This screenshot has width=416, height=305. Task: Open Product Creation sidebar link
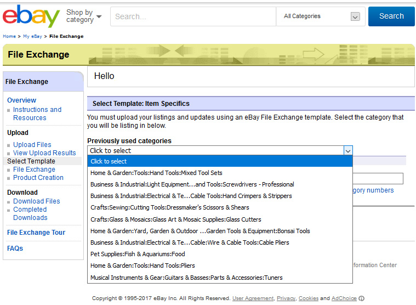coord(38,178)
